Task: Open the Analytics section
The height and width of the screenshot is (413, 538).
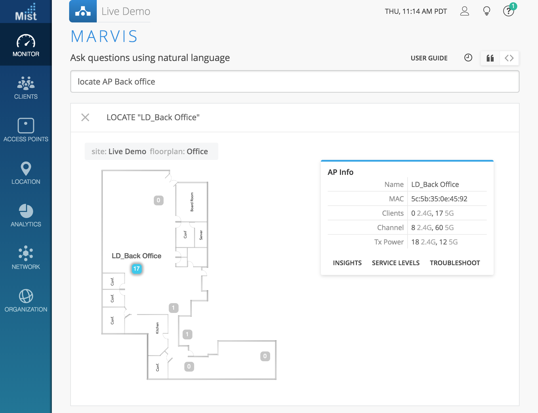Action: pos(26,215)
